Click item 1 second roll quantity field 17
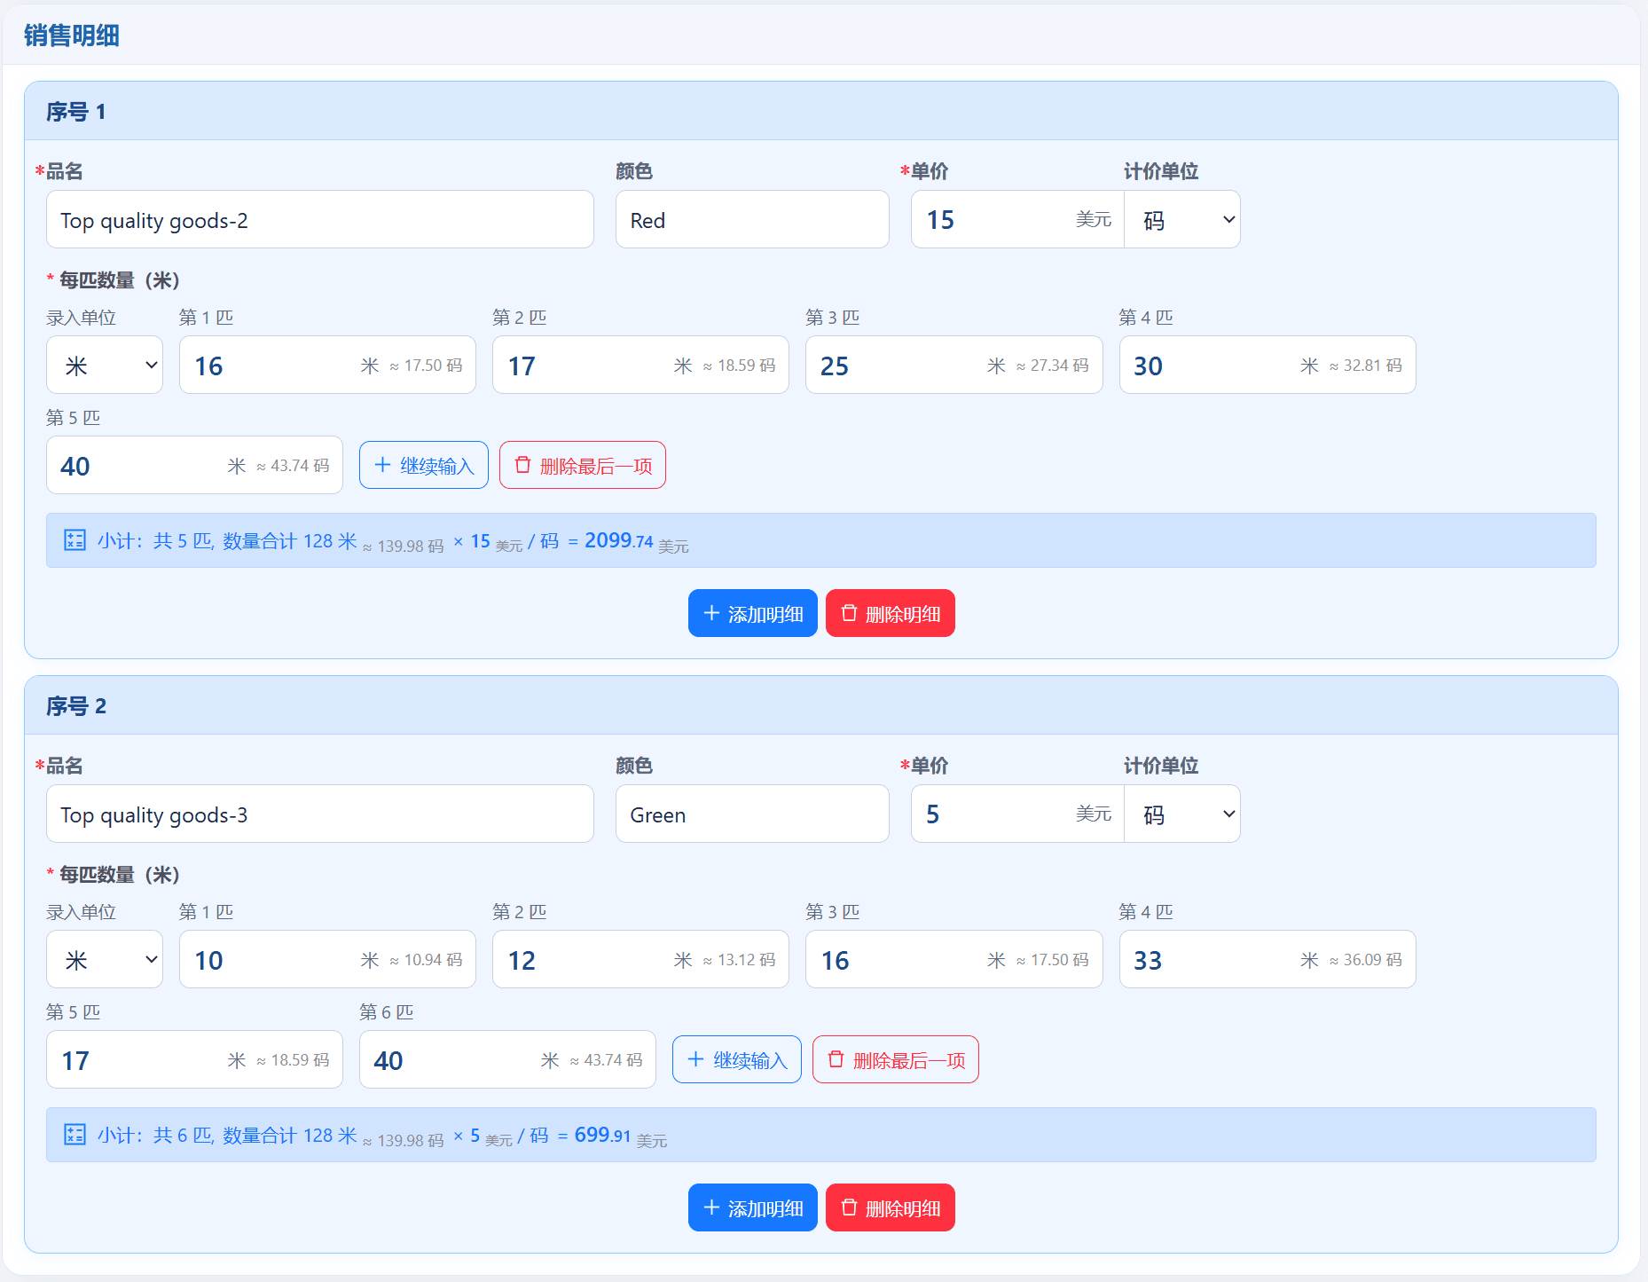Screen dimensions: 1648x1282 click(x=640, y=365)
